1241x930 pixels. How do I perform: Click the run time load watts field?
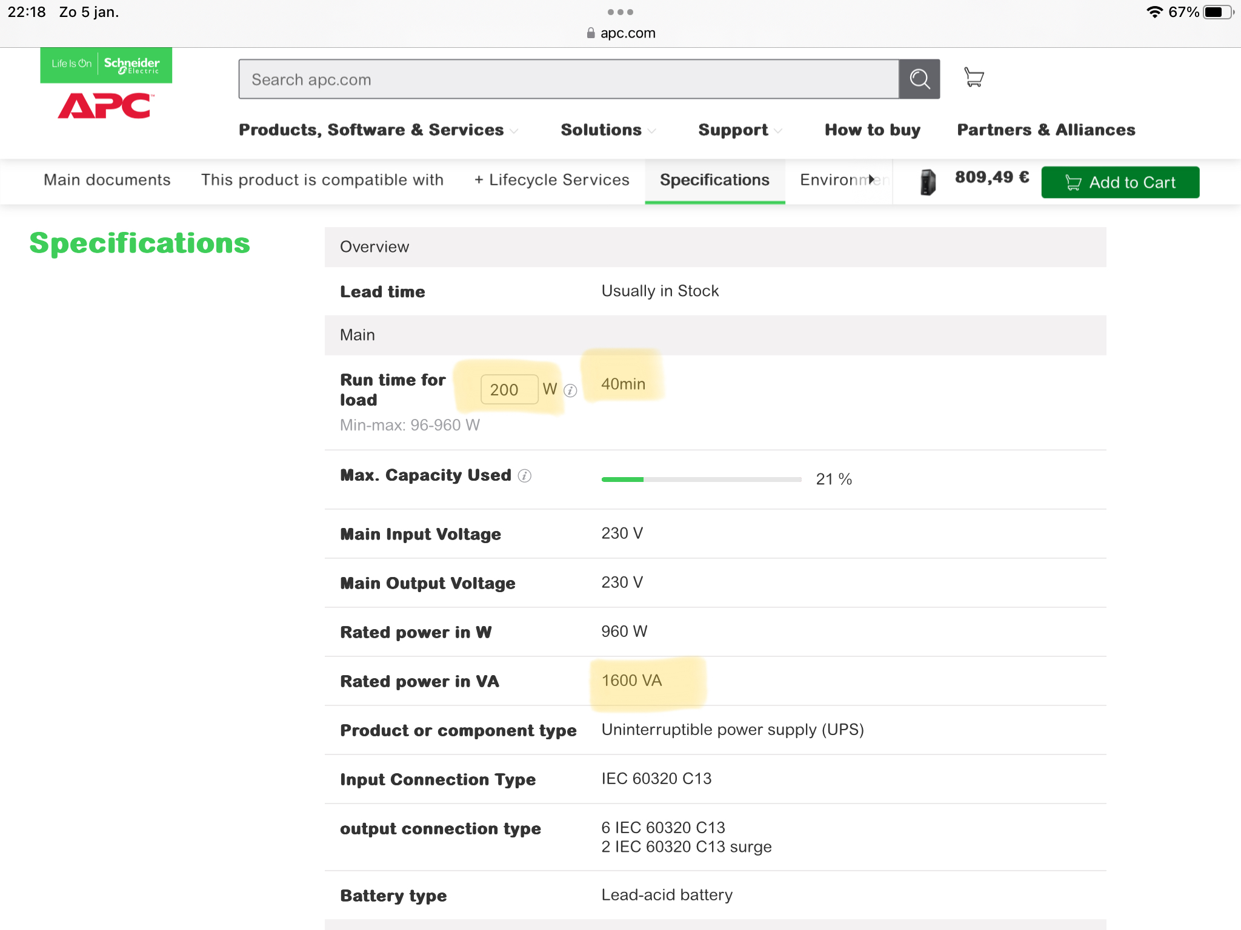tap(508, 389)
